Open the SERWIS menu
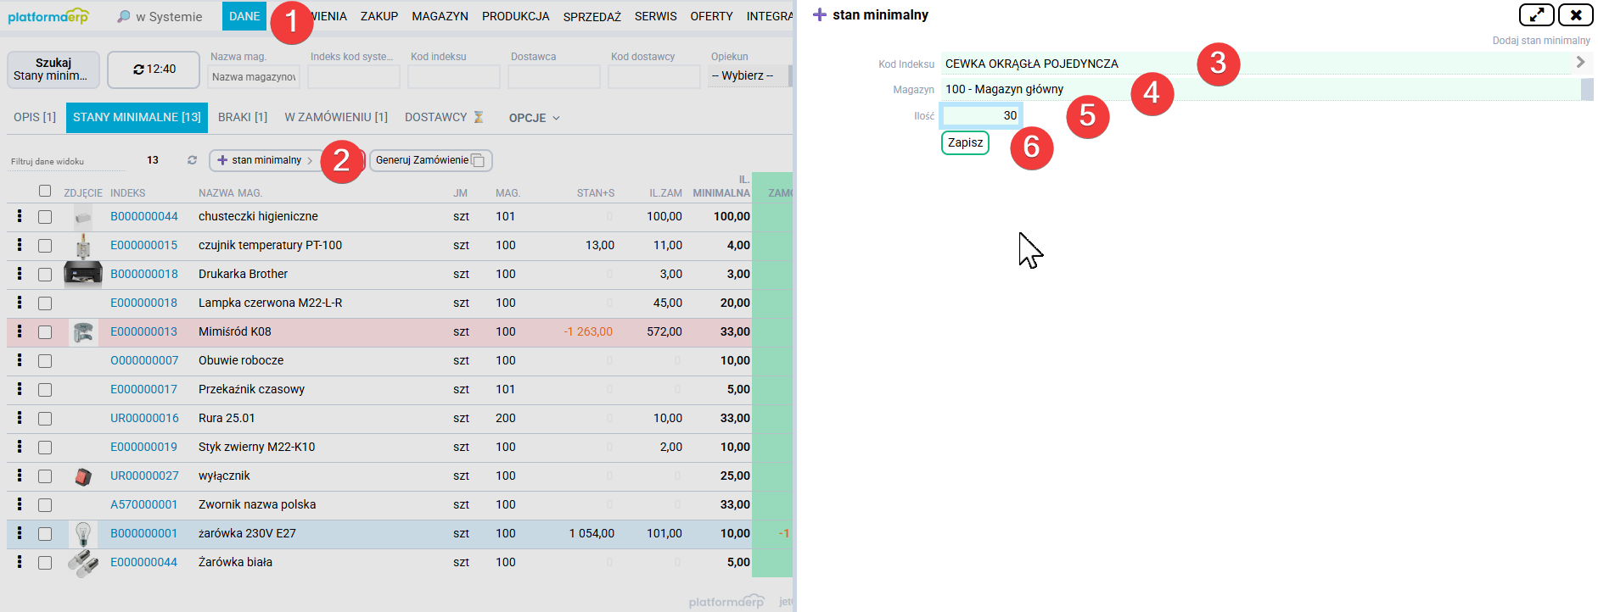1598x612 pixels. pos(655,16)
